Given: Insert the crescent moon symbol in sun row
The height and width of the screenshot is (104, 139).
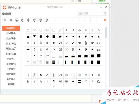Looking at the screenshot, I should (x=34, y=49).
